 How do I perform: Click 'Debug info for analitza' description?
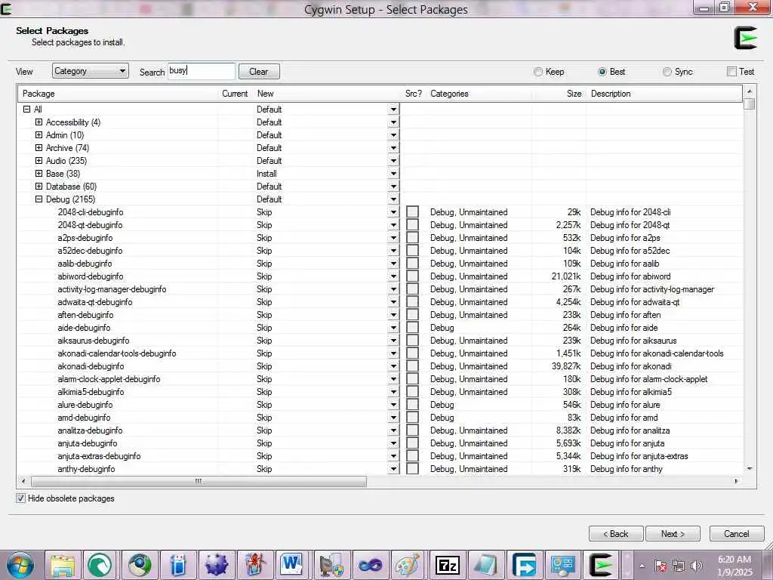click(x=630, y=430)
